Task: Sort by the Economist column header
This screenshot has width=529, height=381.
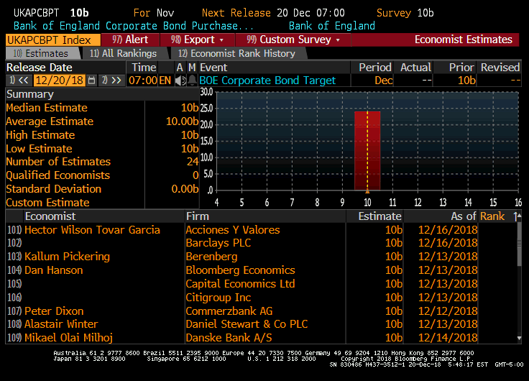Action: click(x=50, y=216)
